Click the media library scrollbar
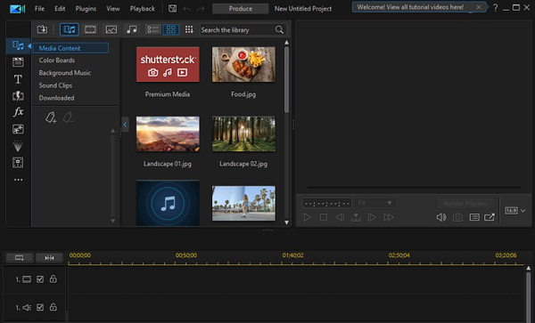The height and width of the screenshot is (323, 535). coord(286,80)
